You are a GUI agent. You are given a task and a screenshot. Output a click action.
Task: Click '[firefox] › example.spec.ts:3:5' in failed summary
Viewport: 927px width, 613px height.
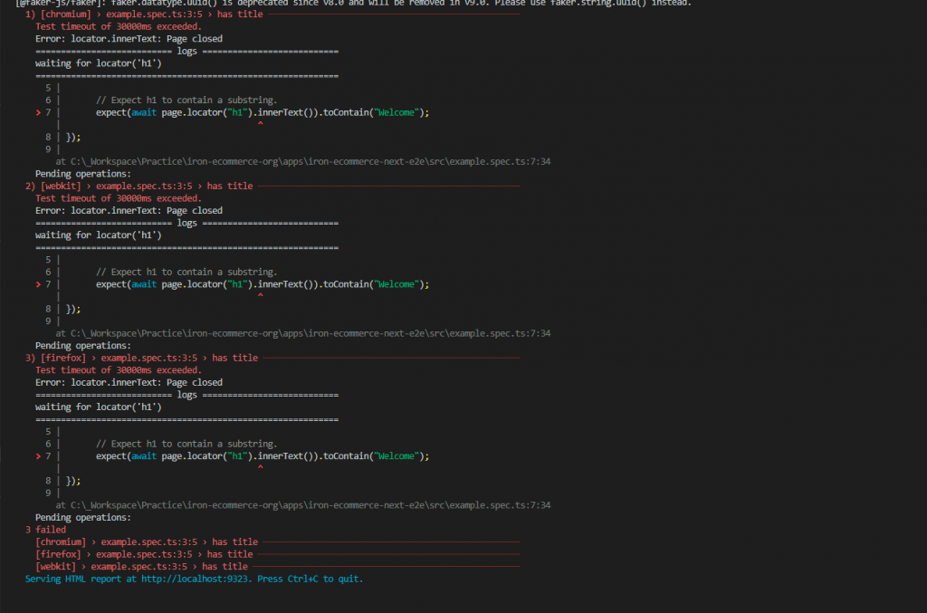[x=114, y=554]
